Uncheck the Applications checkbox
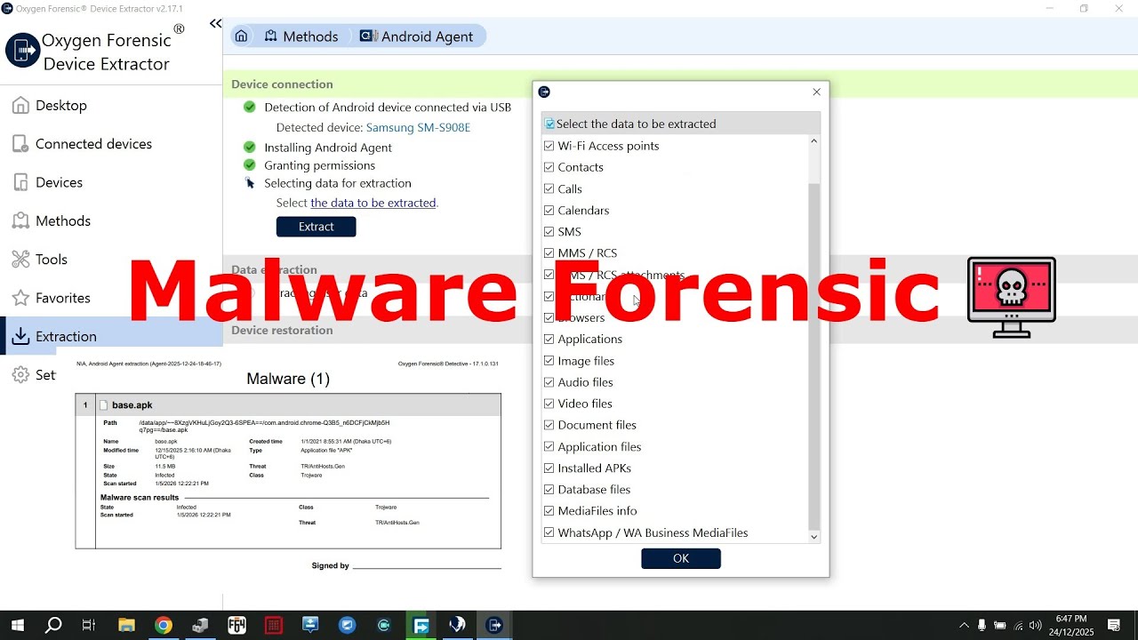The width and height of the screenshot is (1138, 640). (549, 340)
